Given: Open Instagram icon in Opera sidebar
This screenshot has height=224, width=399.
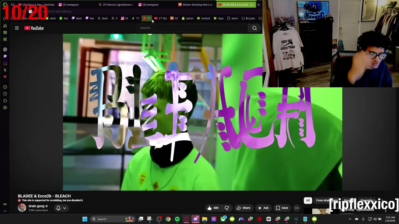Looking at the screenshot, I should 5,63.
